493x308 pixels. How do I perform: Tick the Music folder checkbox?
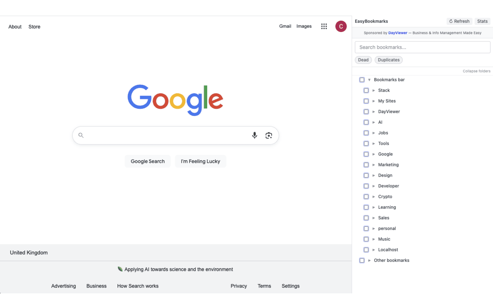pyautogui.click(x=366, y=239)
